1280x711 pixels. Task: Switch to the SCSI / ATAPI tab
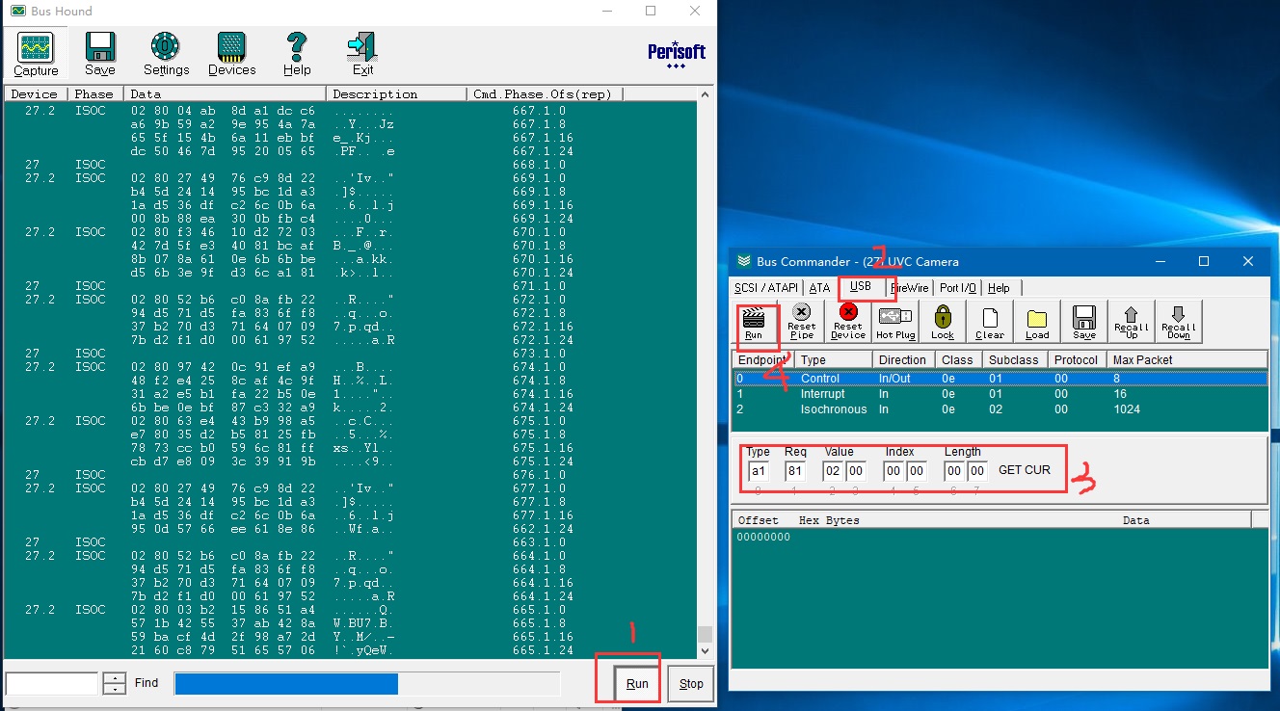click(x=767, y=288)
